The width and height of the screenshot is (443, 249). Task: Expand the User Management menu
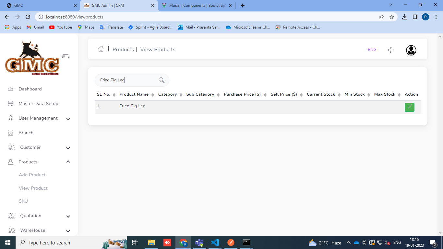pos(68,119)
